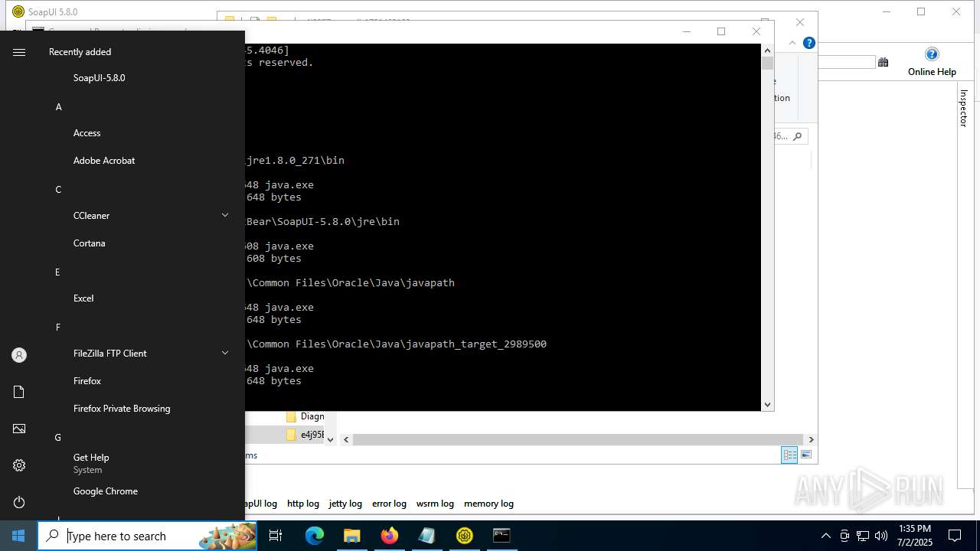Open SoapUI-5.8.0 from Recently added
980x551 pixels.
tap(99, 78)
